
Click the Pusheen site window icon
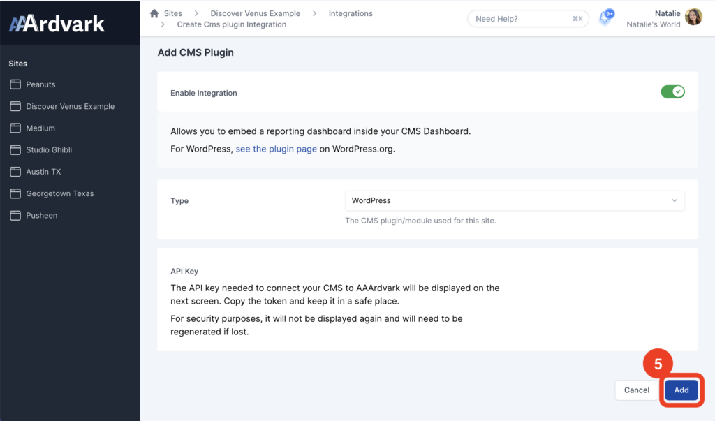tap(15, 216)
